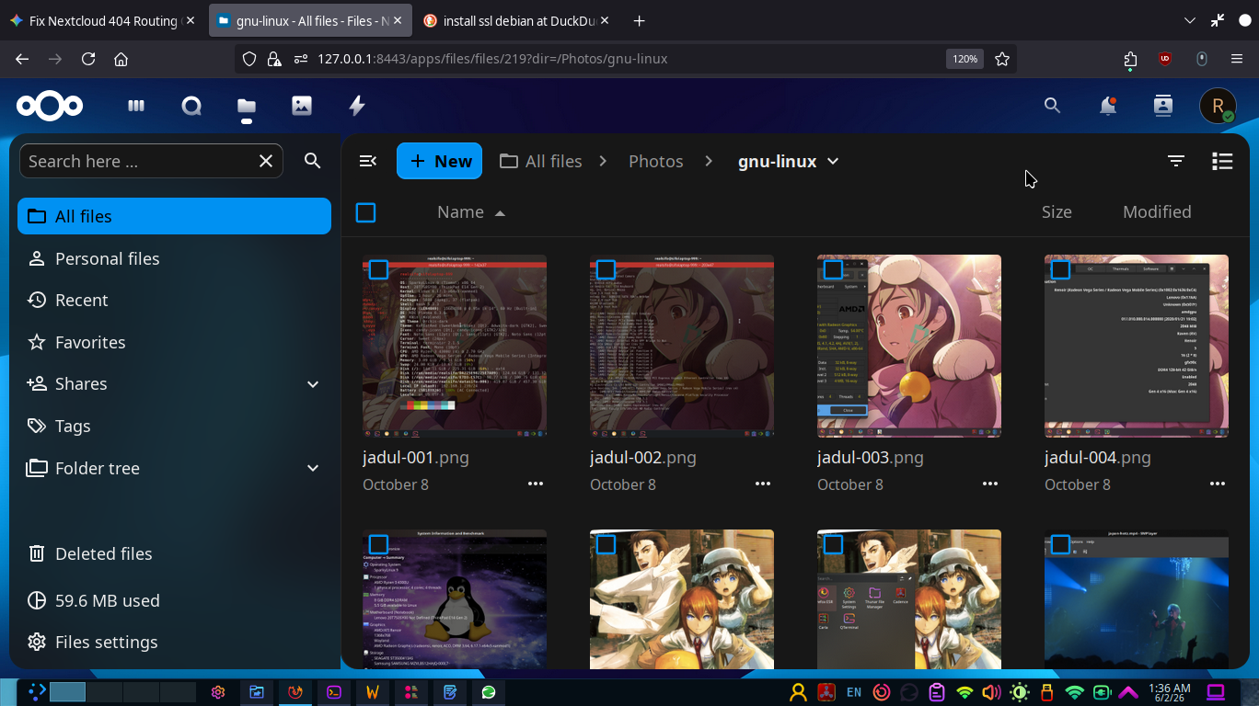
Task: Open Deleted files in sidebar
Action: (x=174, y=553)
